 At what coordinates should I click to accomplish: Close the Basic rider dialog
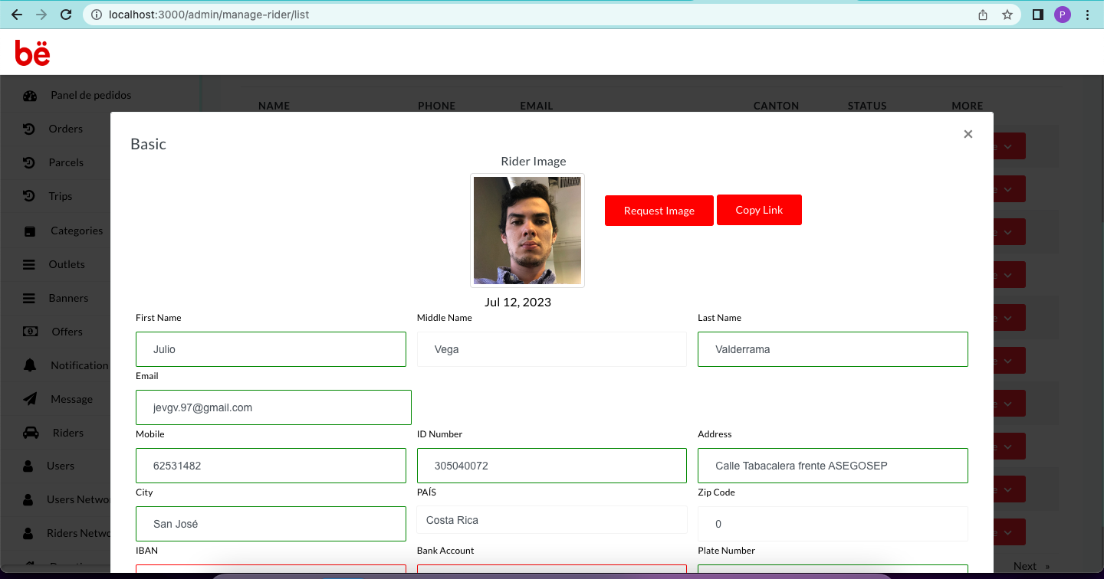point(968,134)
